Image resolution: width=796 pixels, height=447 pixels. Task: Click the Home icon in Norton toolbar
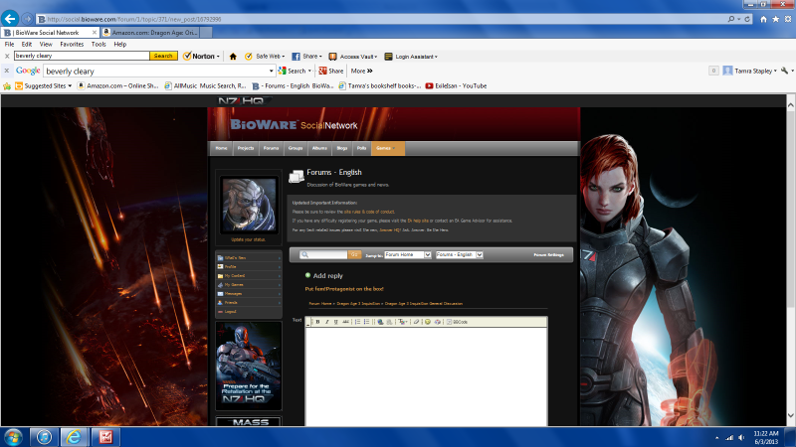pyautogui.click(x=233, y=57)
